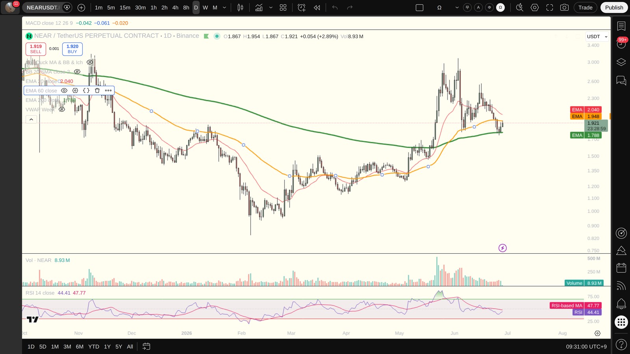Collapse the indicator legend with chevron
The height and width of the screenshot is (354, 630).
coord(31,119)
